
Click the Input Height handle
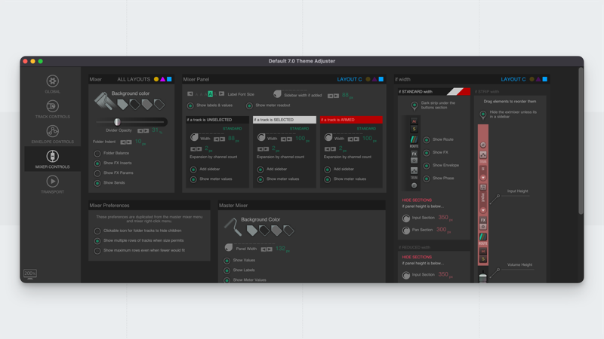click(498, 196)
